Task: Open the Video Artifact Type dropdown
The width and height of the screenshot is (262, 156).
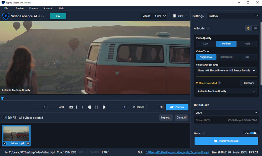Action: pos(226,70)
